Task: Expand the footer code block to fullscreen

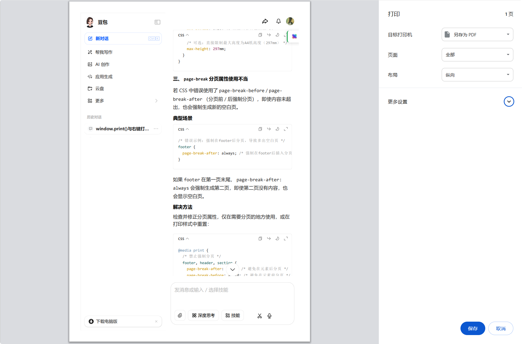Action: pos(286,129)
